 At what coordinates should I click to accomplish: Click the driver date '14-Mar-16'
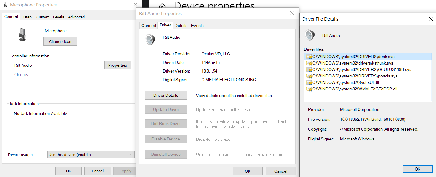(x=211, y=62)
